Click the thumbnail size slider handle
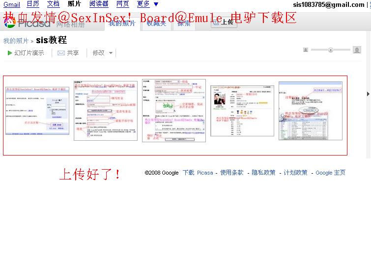Screen dimensions: 371x258 (x=331, y=50)
